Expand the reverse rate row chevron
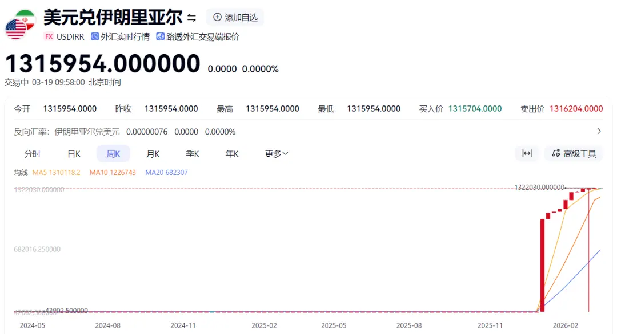617x334 pixels. [599, 131]
